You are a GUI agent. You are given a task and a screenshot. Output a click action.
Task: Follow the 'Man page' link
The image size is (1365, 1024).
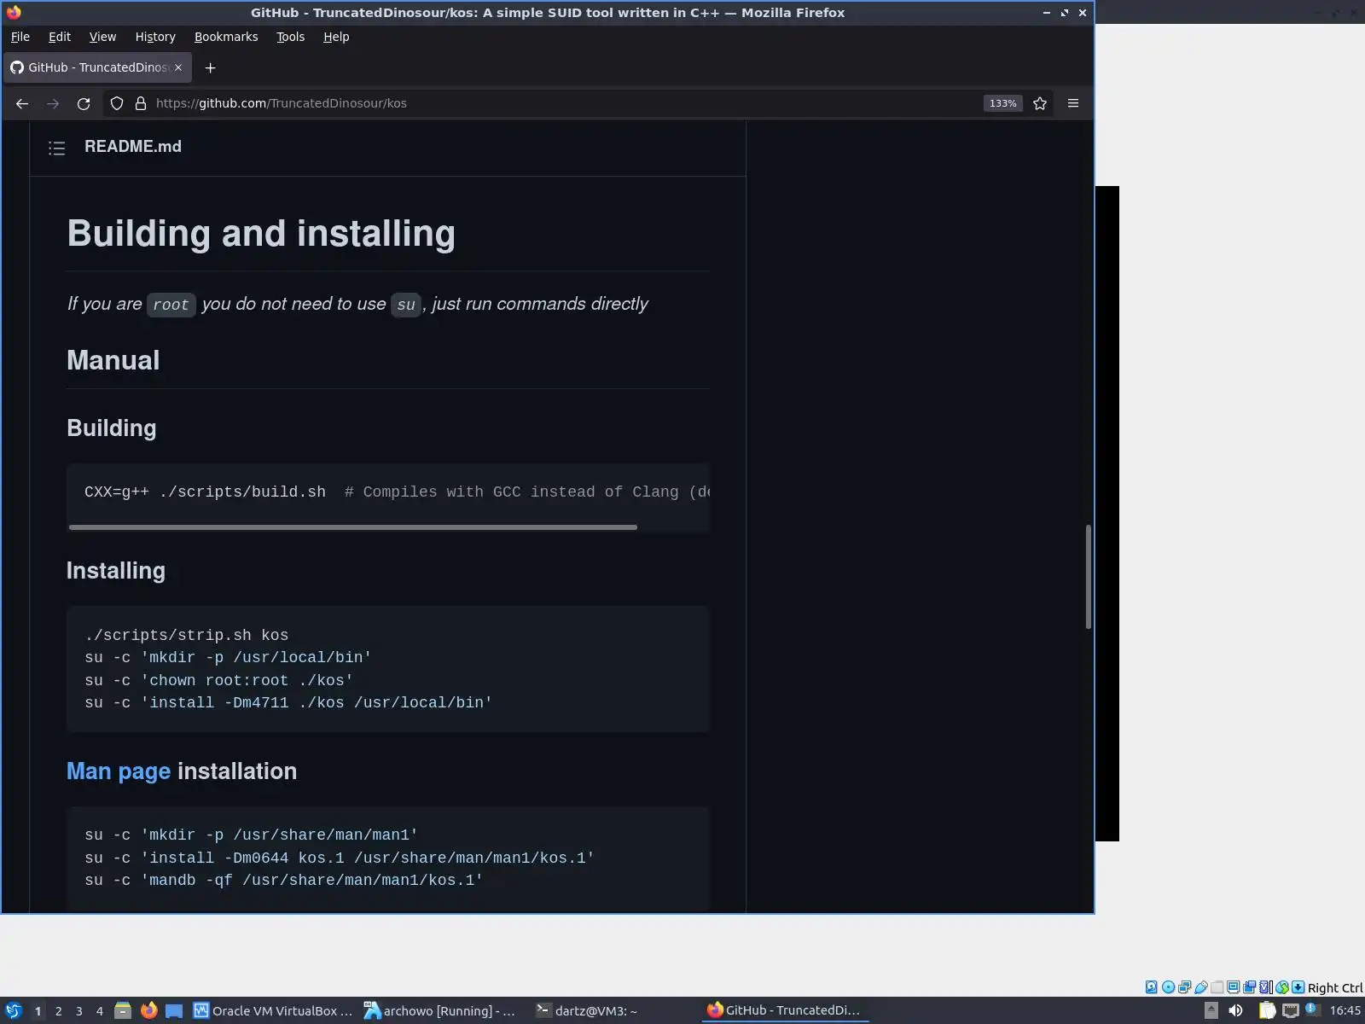pyautogui.click(x=119, y=771)
